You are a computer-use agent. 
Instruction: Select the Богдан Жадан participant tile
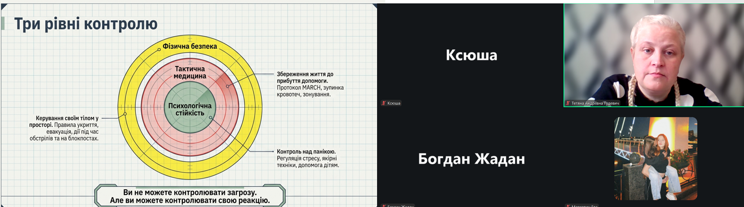point(471,159)
